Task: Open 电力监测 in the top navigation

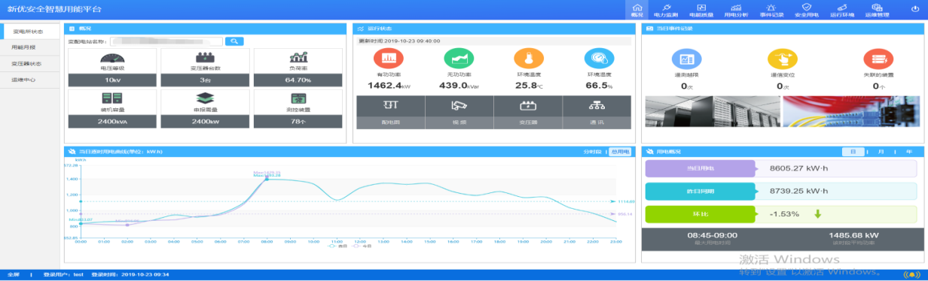Action: pyautogui.click(x=665, y=10)
